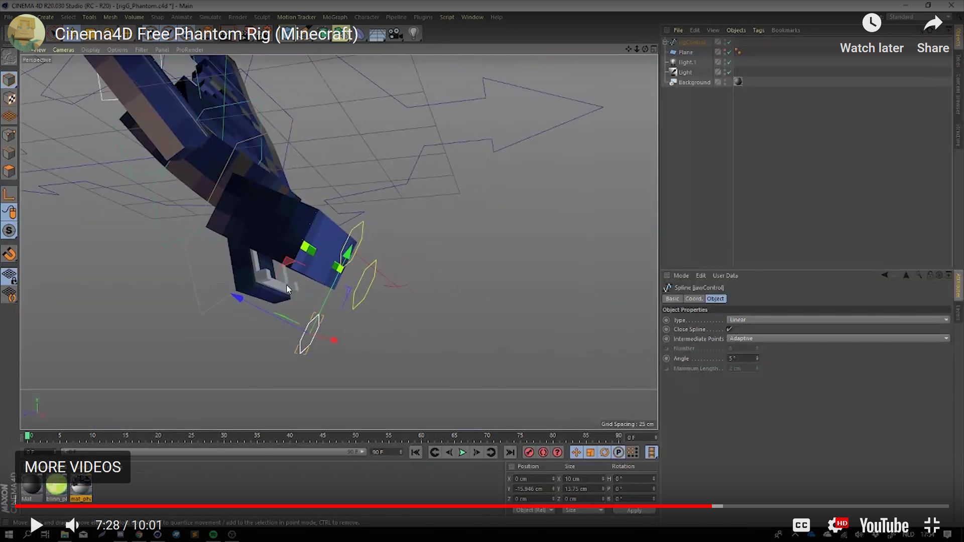Switch to Edges mode

(x=10, y=153)
